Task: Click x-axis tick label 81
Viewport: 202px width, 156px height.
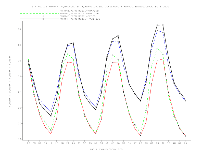Action: pos(180,143)
